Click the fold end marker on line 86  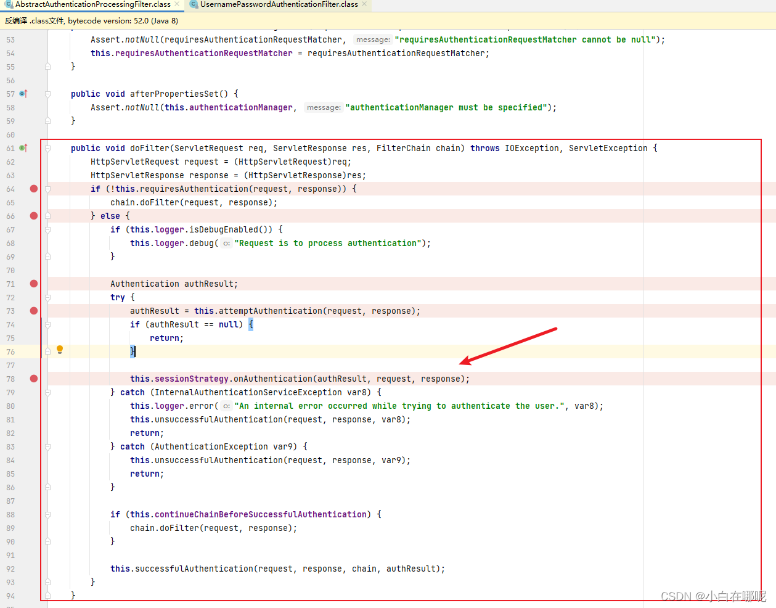coord(47,487)
